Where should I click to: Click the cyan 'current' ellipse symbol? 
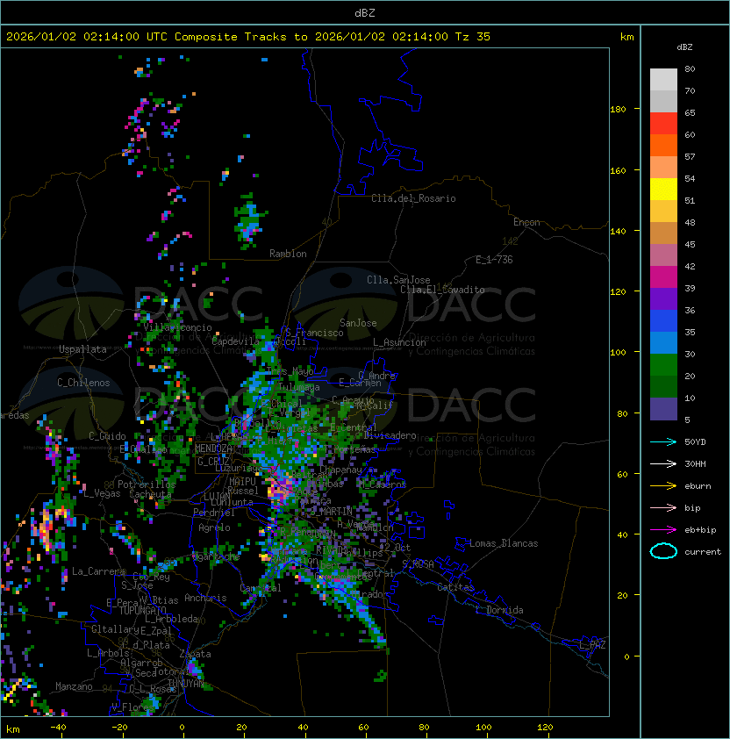click(663, 551)
